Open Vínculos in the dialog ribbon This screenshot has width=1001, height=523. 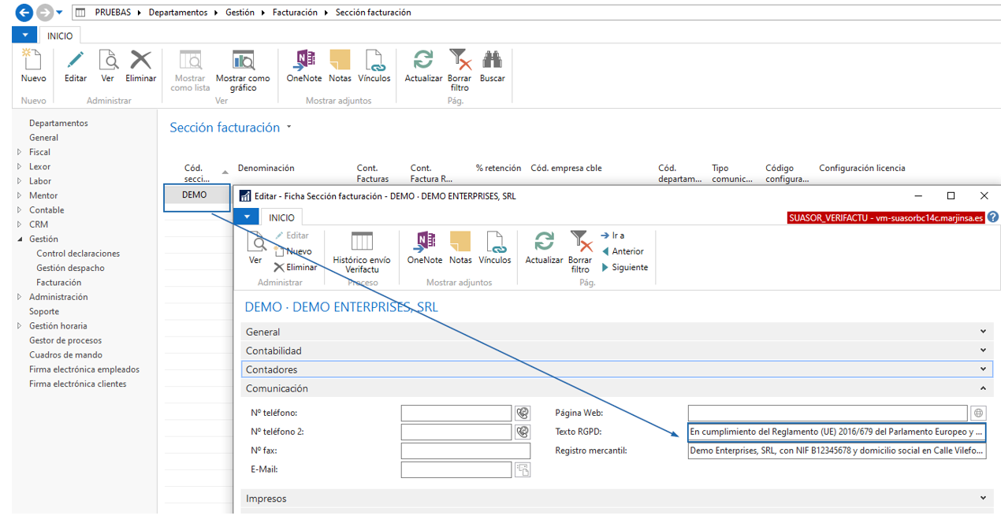(x=495, y=242)
